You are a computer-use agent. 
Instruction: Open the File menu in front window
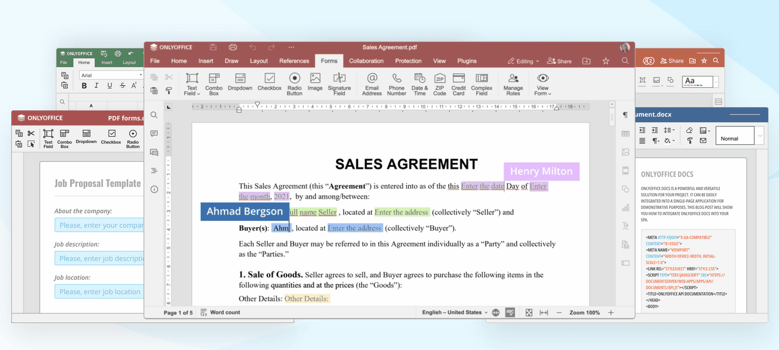coord(155,61)
